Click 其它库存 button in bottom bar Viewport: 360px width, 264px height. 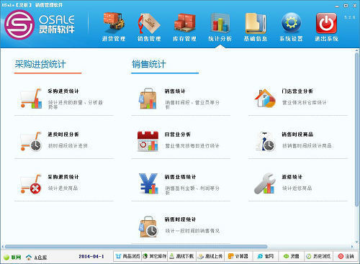155,256
